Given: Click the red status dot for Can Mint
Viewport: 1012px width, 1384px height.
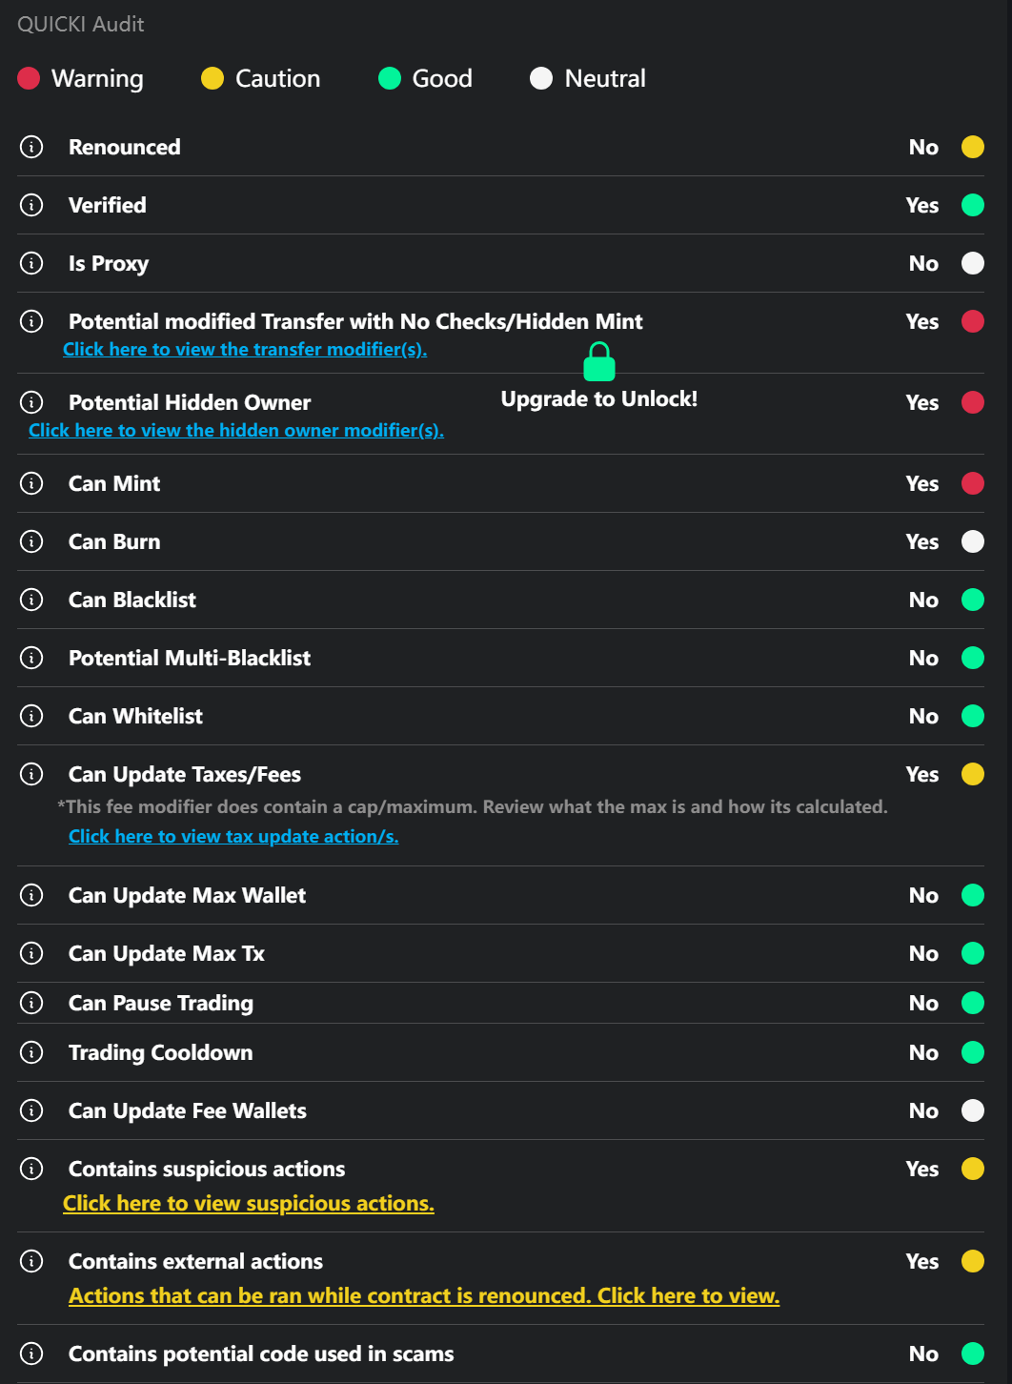Looking at the screenshot, I should tap(973, 483).
